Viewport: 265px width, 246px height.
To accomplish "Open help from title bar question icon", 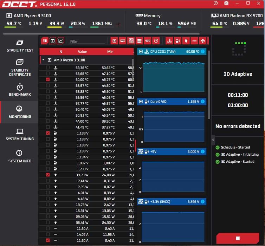I will pos(216,3).
